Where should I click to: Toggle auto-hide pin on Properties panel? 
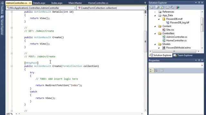coord(199,60)
